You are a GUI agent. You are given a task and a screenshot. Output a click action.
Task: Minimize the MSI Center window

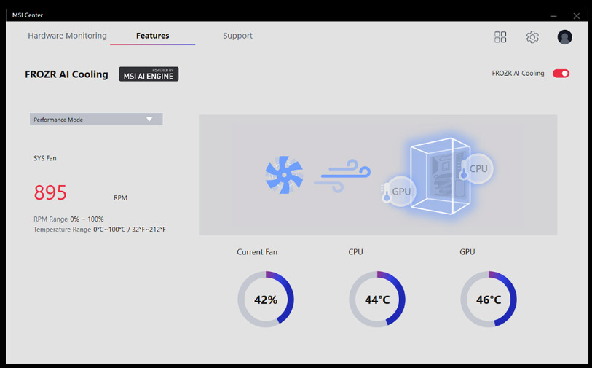click(553, 16)
